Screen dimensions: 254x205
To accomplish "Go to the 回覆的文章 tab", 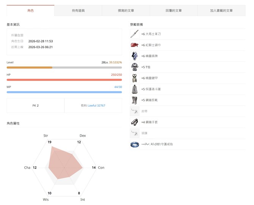I will pos(174,11).
